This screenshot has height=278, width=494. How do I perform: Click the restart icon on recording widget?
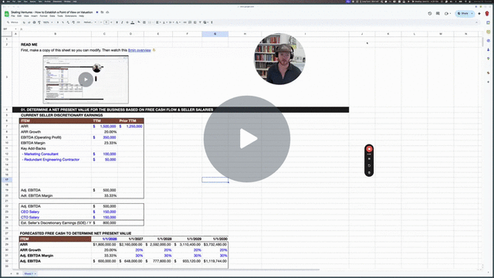(369, 165)
